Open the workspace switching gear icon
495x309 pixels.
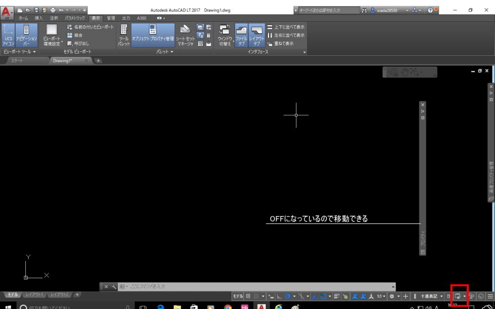[392, 296]
